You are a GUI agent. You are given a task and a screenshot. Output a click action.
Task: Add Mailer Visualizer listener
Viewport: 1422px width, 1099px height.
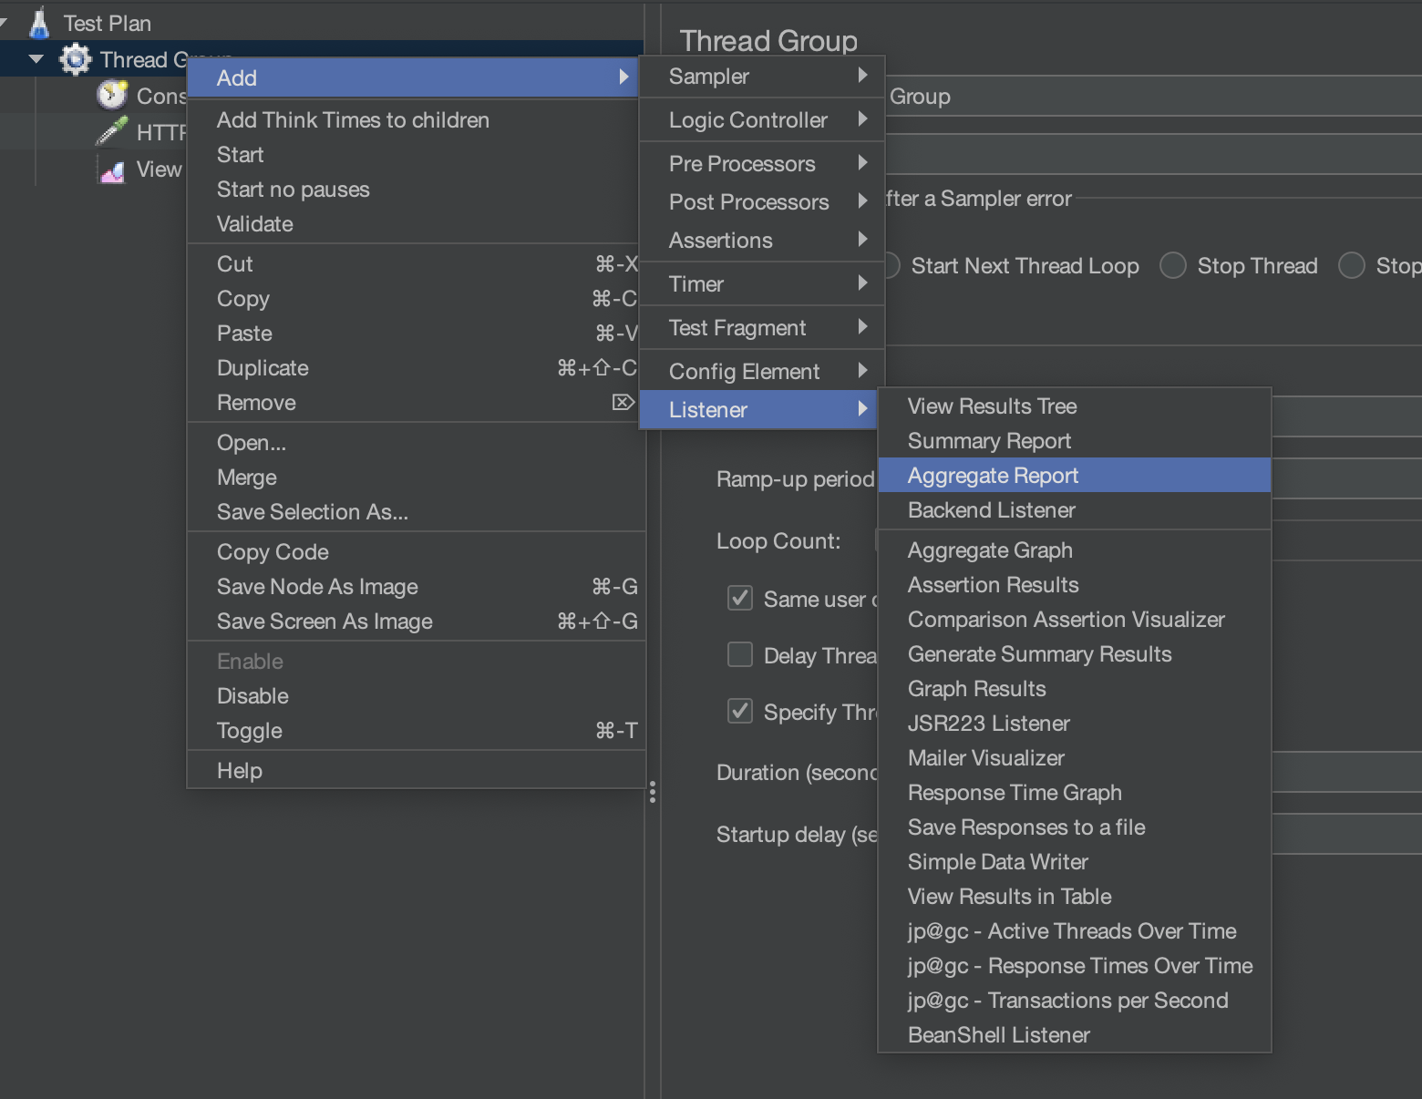coord(1075,758)
